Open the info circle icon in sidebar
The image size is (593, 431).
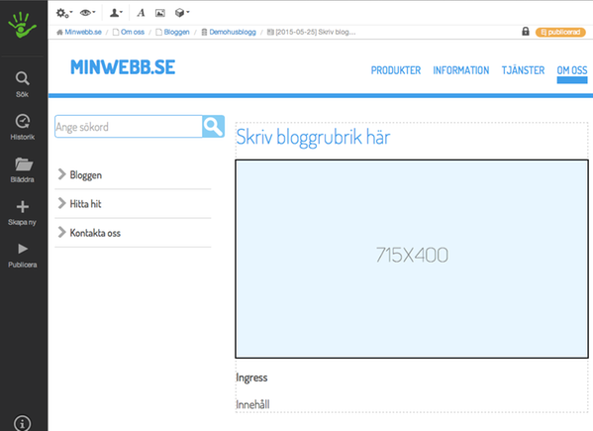click(x=23, y=423)
